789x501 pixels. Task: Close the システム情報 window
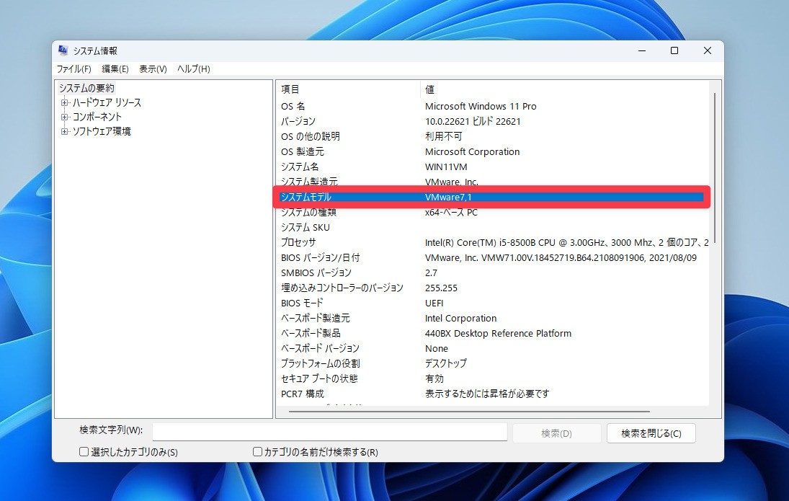click(707, 51)
